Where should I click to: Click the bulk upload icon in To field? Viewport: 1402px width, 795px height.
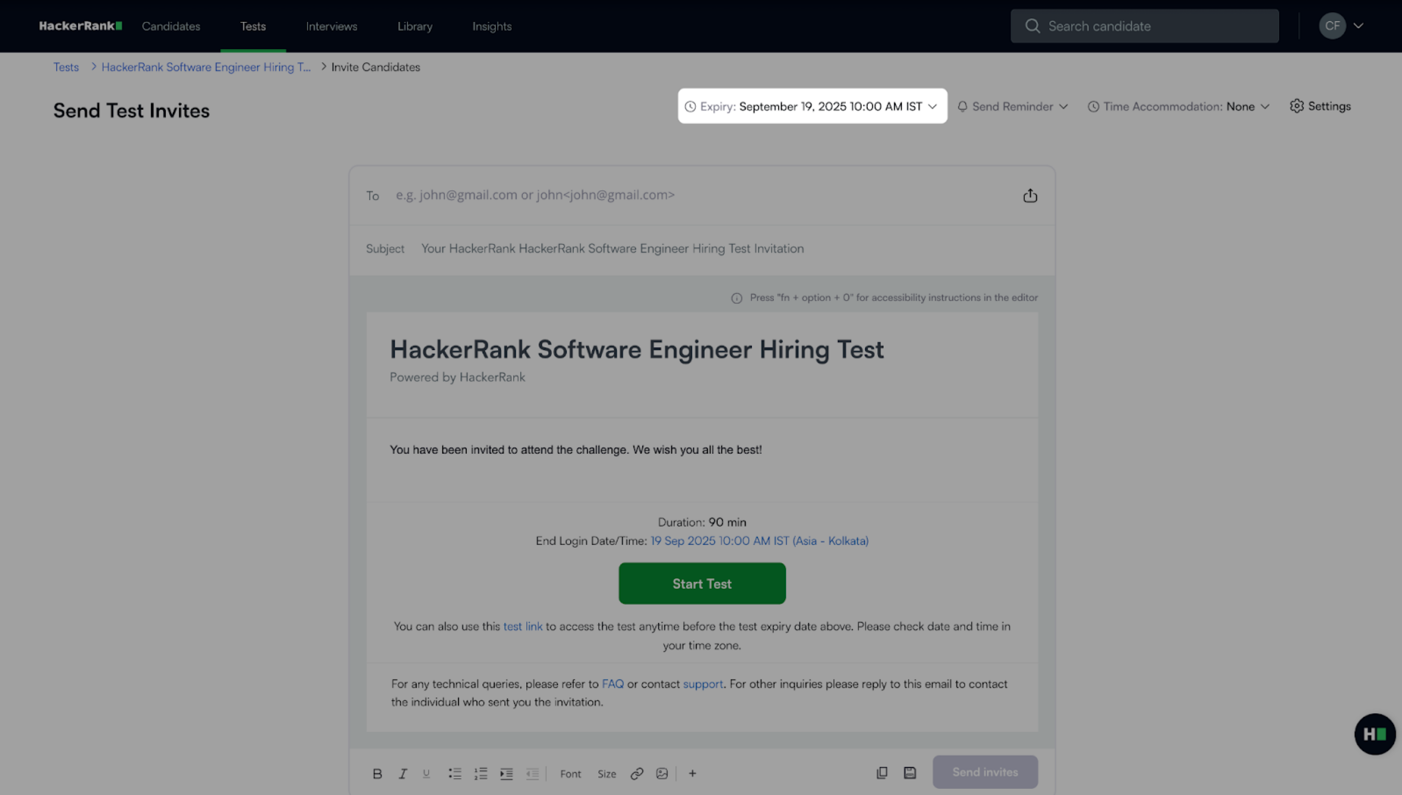point(1030,196)
